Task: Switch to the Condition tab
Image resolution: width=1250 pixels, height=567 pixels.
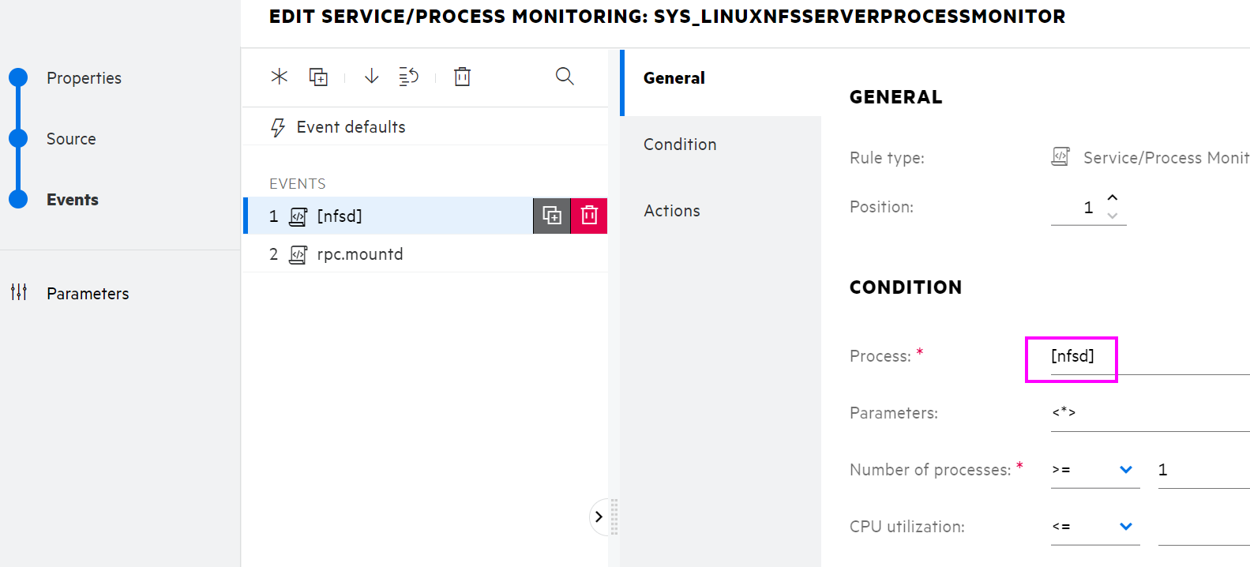Action: tap(680, 145)
